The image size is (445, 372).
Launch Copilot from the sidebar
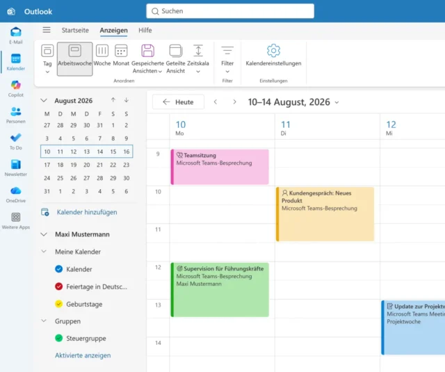[15, 88]
